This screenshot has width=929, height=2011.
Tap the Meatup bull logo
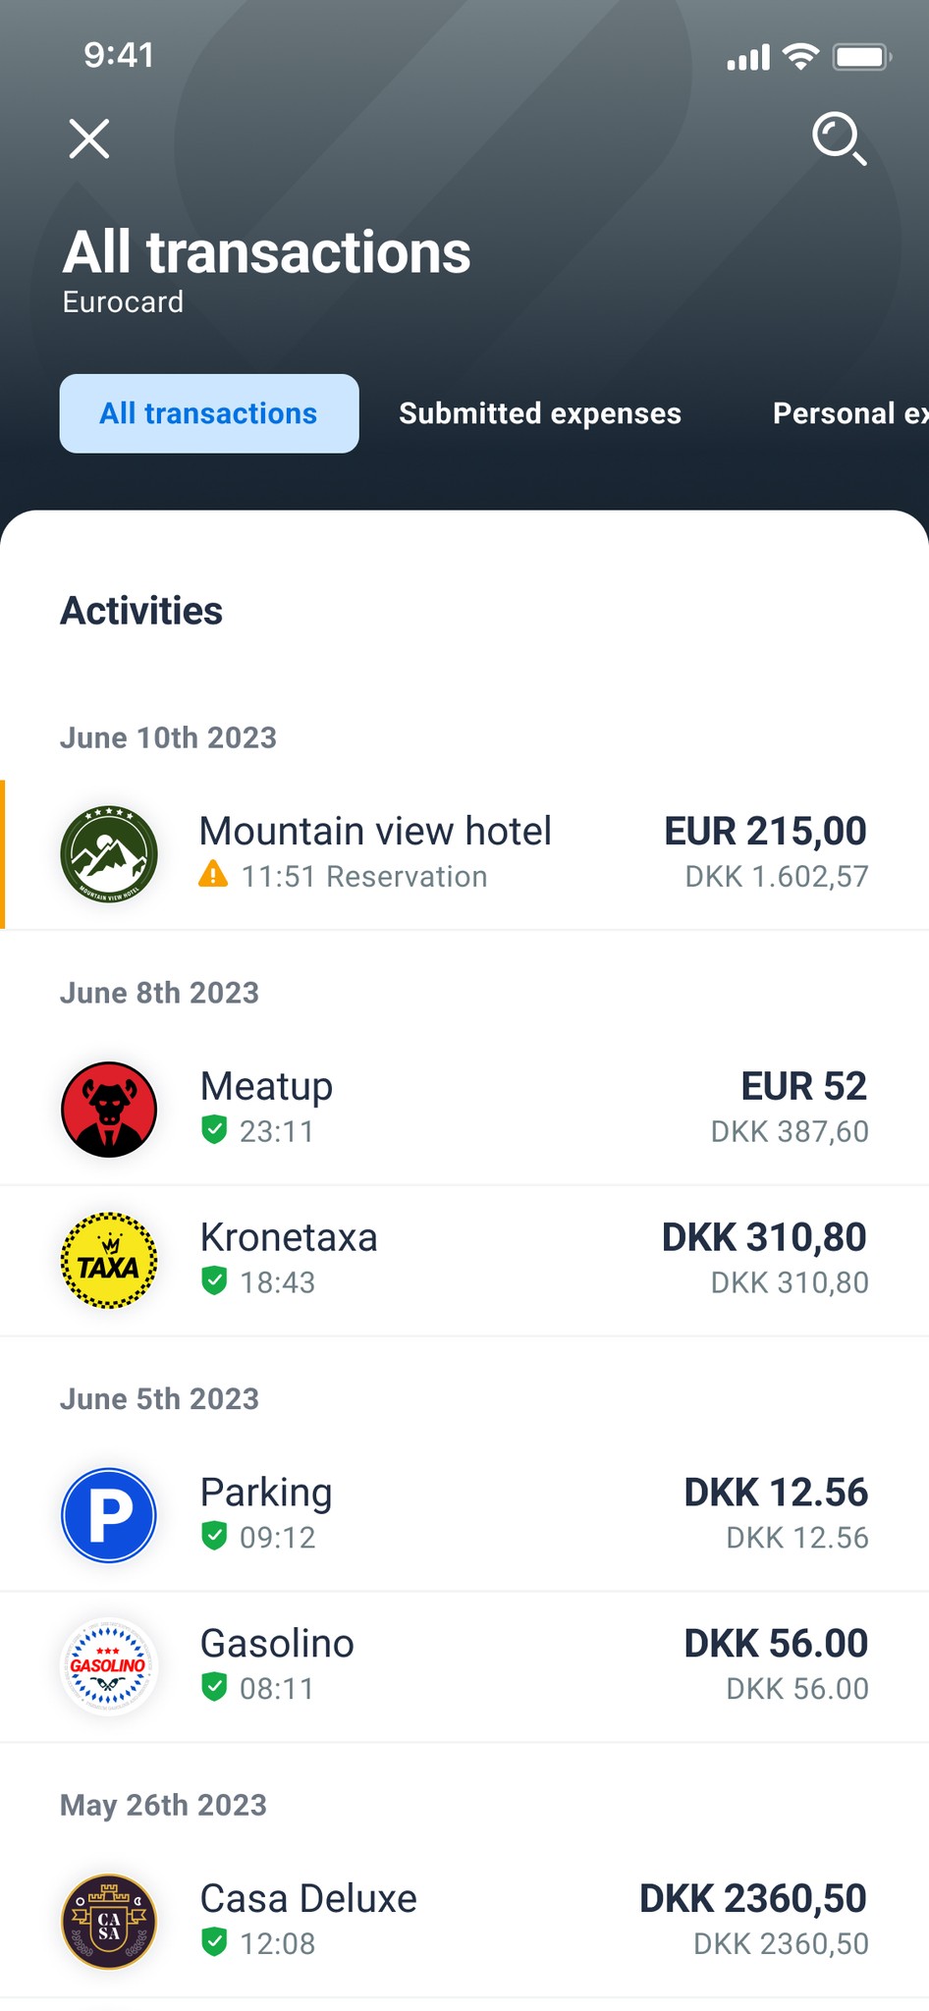coord(109,1110)
